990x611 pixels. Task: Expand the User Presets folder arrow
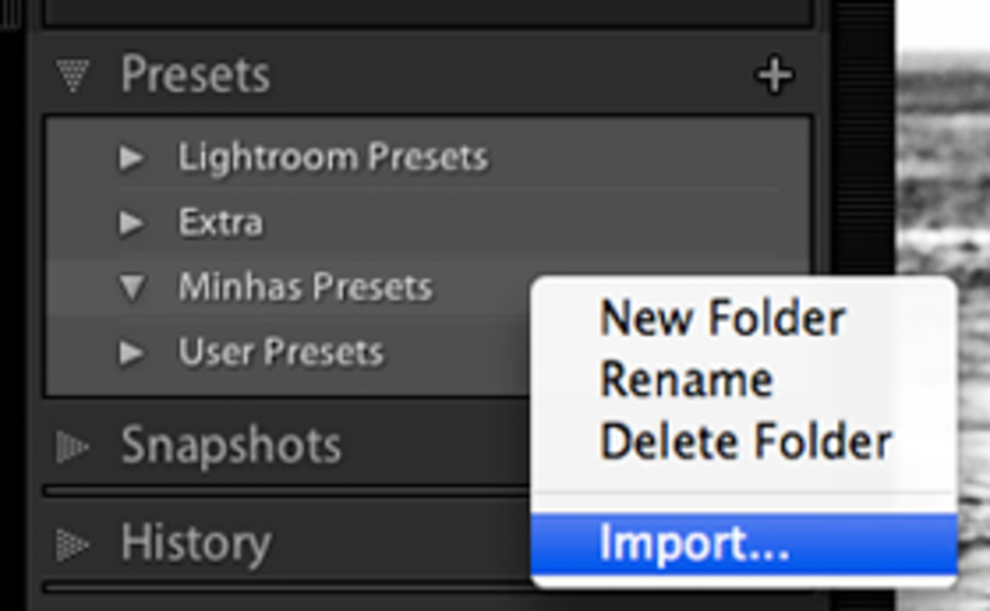click(131, 353)
